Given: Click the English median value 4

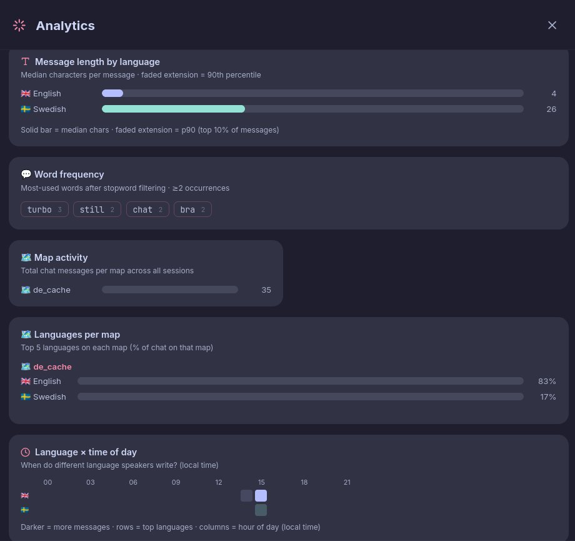Looking at the screenshot, I should coord(554,94).
